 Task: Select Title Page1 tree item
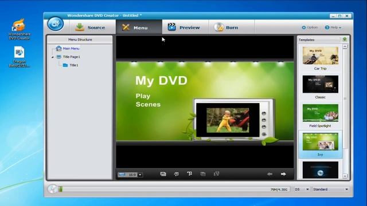[71, 57]
